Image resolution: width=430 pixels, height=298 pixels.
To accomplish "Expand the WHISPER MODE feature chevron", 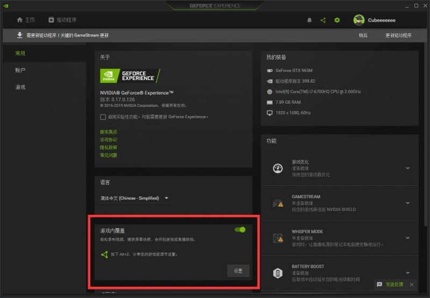I will pyautogui.click(x=408, y=238).
